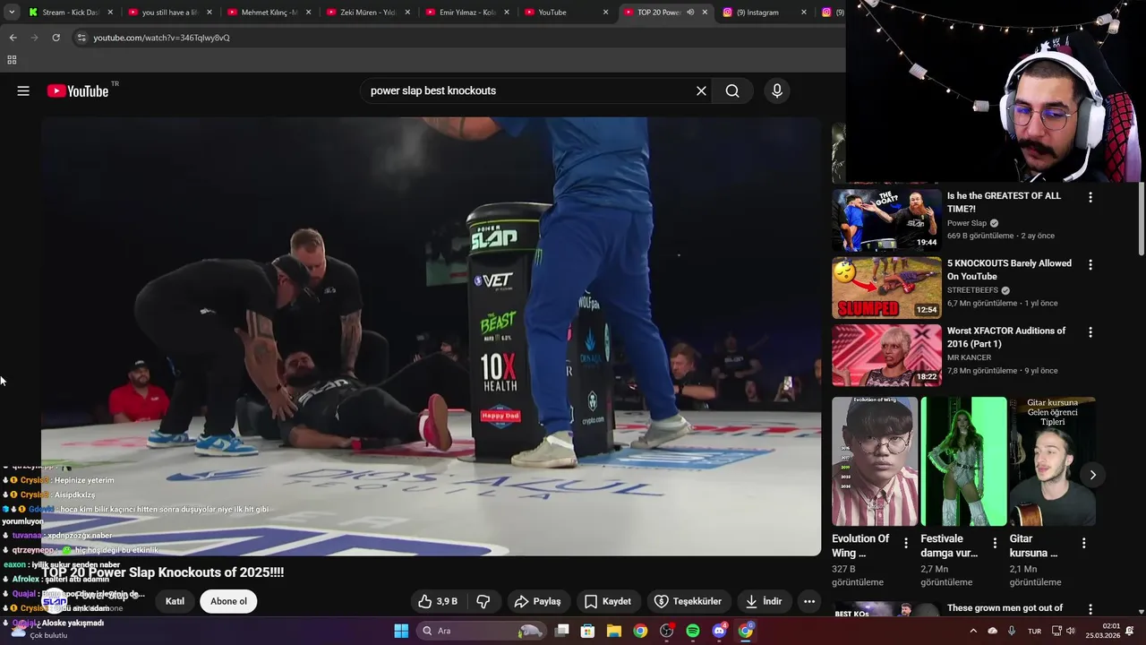Click the magnifying glass search button
The width and height of the screenshot is (1146, 645).
pyautogui.click(x=732, y=90)
